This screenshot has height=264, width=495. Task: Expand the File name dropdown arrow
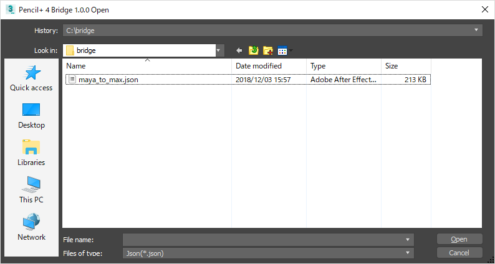point(408,239)
